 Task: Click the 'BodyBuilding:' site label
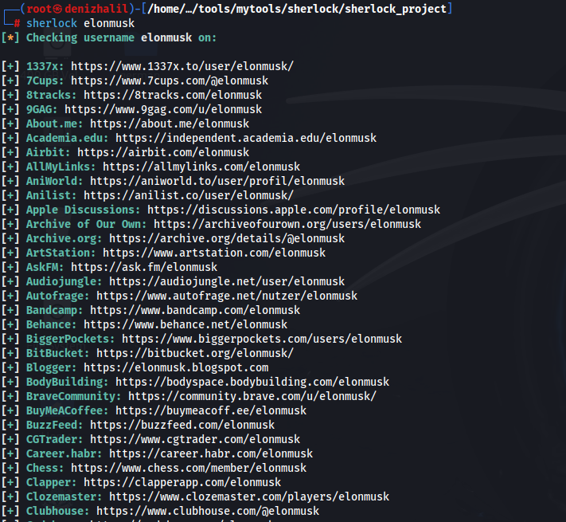click(67, 382)
